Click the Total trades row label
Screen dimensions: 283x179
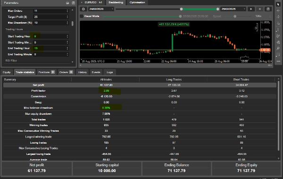38,119
